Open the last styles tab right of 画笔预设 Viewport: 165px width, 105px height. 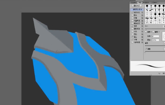click(154, 3)
